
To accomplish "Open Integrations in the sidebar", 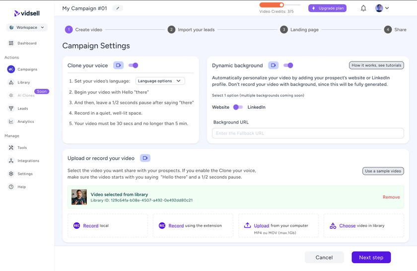I will pos(28,161).
